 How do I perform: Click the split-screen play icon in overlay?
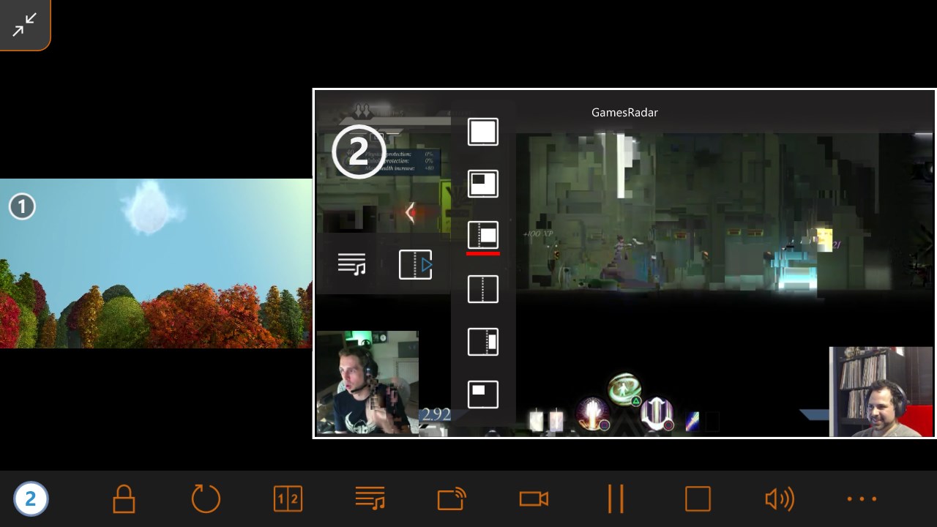[415, 264]
